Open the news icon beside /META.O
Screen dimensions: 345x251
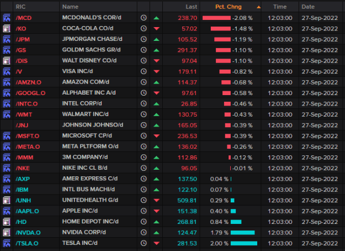(7, 147)
